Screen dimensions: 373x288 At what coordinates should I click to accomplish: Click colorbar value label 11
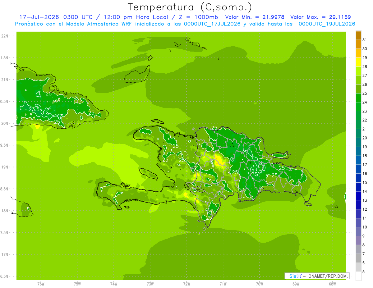tap(365, 218)
